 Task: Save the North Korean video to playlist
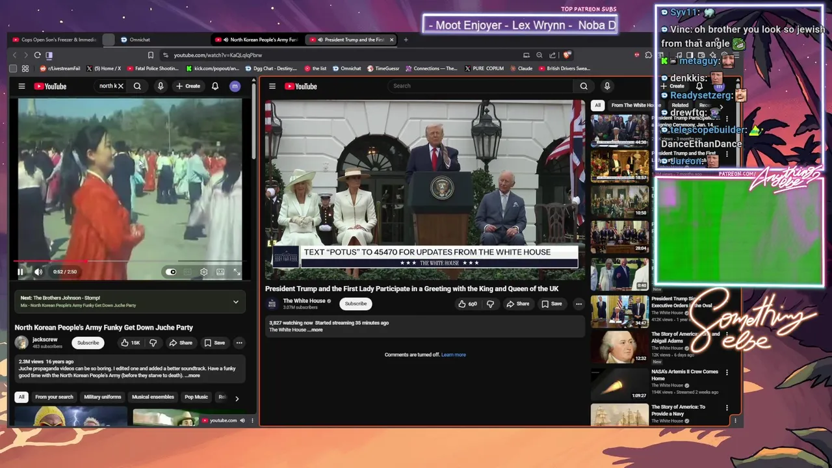(214, 343)
